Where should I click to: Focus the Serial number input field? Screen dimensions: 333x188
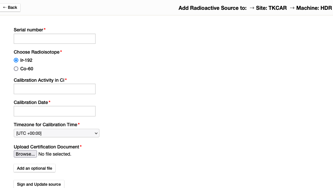pyautogui.click(x=54, y=39)
